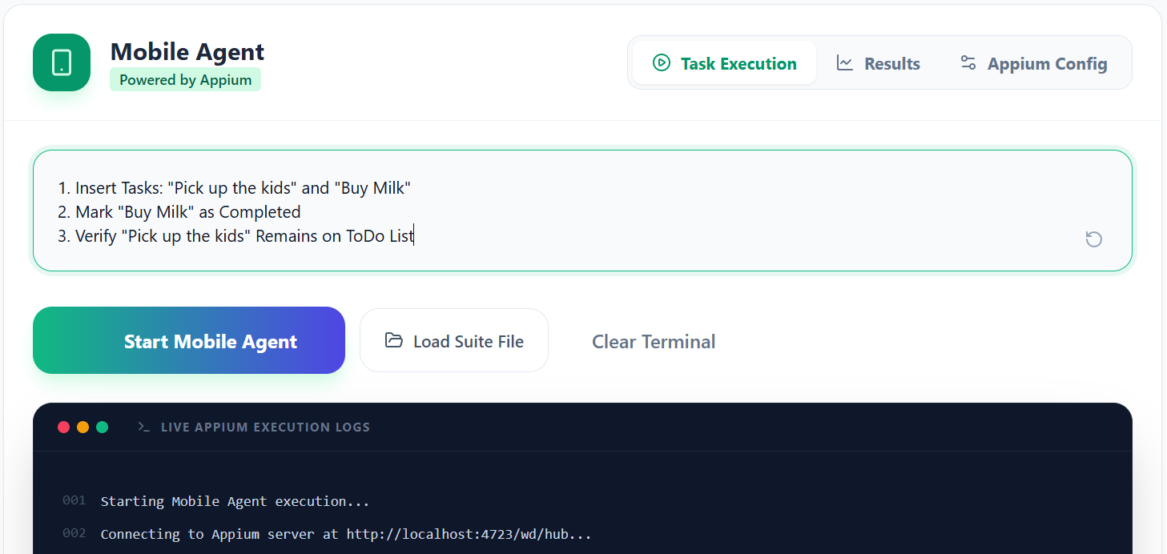The image size is (1167, 554).
Task: Open the Appium Config tab
Action: pyautogui.click(x=1047, y=63)
